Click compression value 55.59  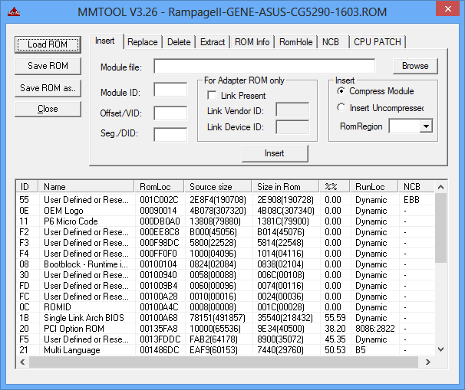click(335, 318)
